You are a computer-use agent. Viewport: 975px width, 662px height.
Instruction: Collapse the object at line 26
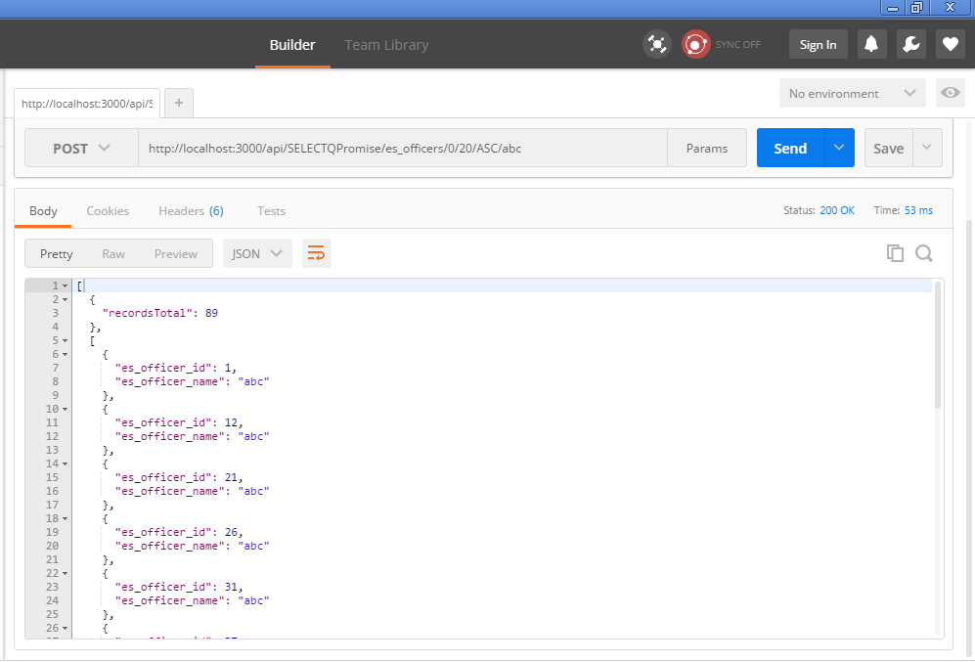click(x=66, y=628)
